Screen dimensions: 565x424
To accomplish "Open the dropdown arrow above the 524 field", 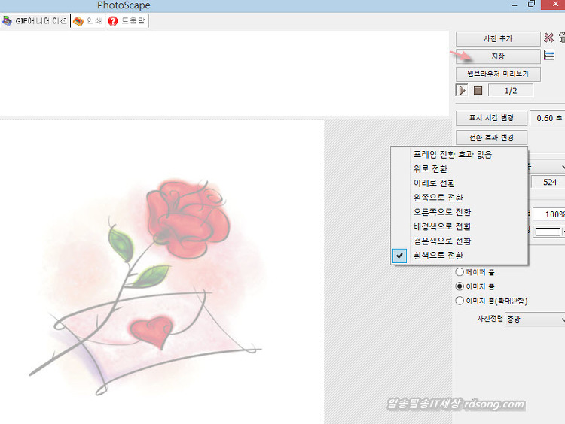I will 560,165.
